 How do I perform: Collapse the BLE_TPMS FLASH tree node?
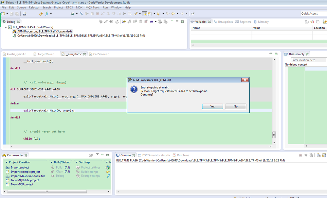[x=6, y=27]
